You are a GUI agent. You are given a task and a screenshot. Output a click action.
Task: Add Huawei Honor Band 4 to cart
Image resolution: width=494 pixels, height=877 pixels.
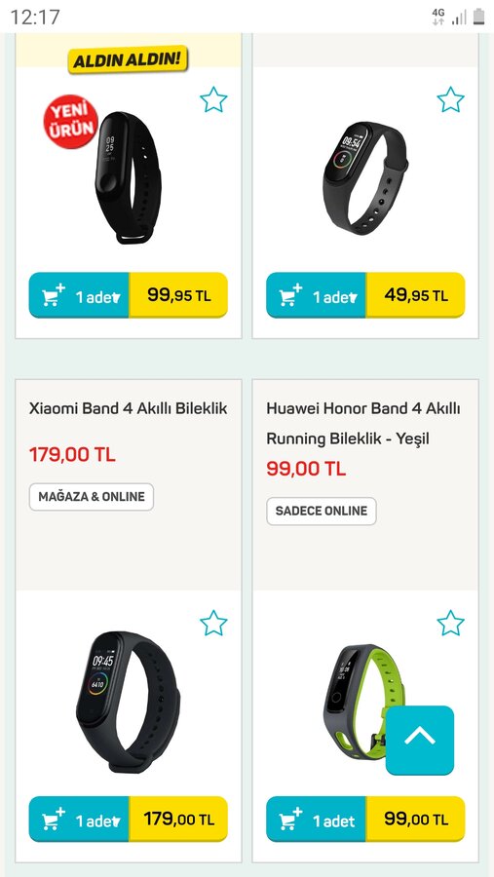click(x=290, y=819)
